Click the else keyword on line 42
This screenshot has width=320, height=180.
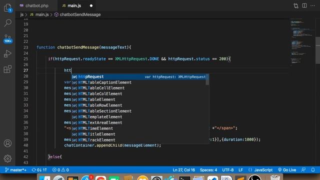54,157
